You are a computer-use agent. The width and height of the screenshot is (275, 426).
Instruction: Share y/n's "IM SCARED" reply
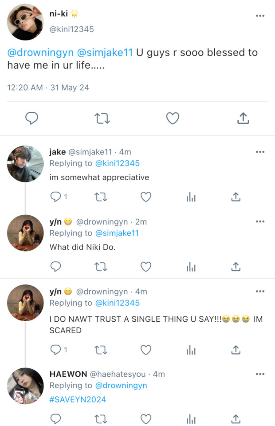tap(236, 350)
